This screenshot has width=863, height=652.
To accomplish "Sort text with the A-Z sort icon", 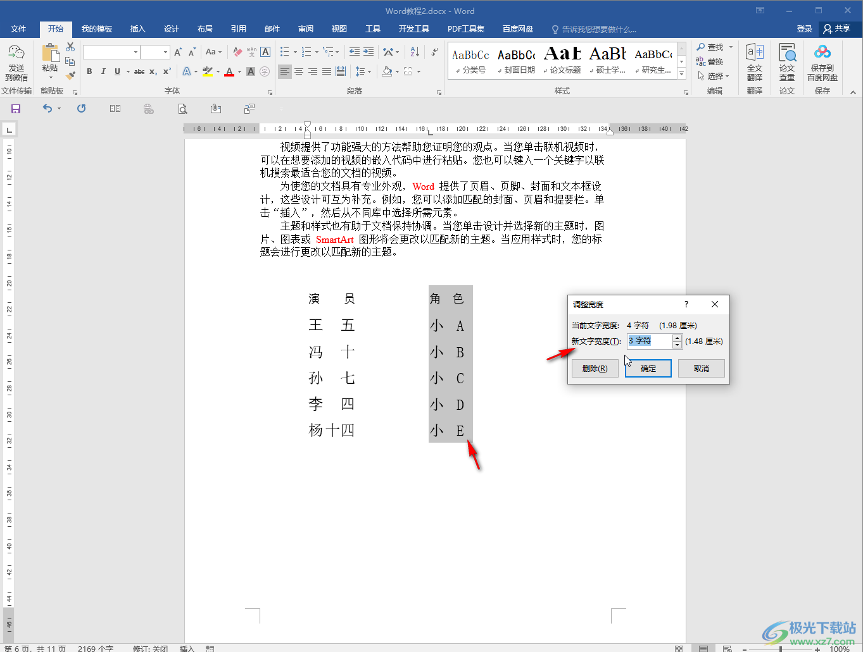I will pos(415,52).
